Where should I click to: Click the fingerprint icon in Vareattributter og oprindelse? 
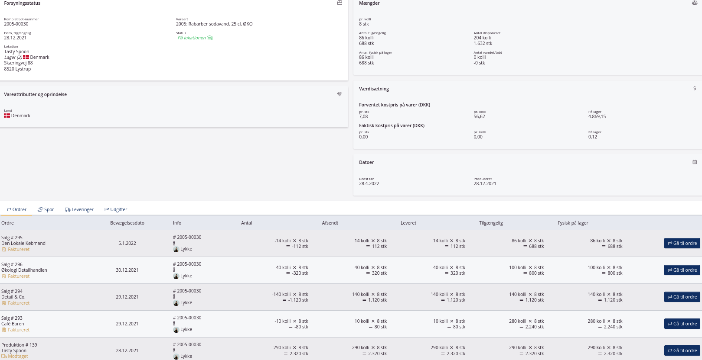(340, 94)
